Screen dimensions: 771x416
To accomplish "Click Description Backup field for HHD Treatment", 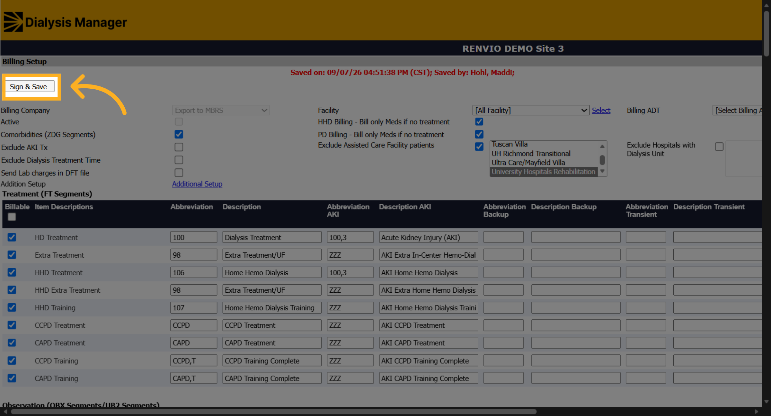I will pyautogui.click(x=576, y=272).
